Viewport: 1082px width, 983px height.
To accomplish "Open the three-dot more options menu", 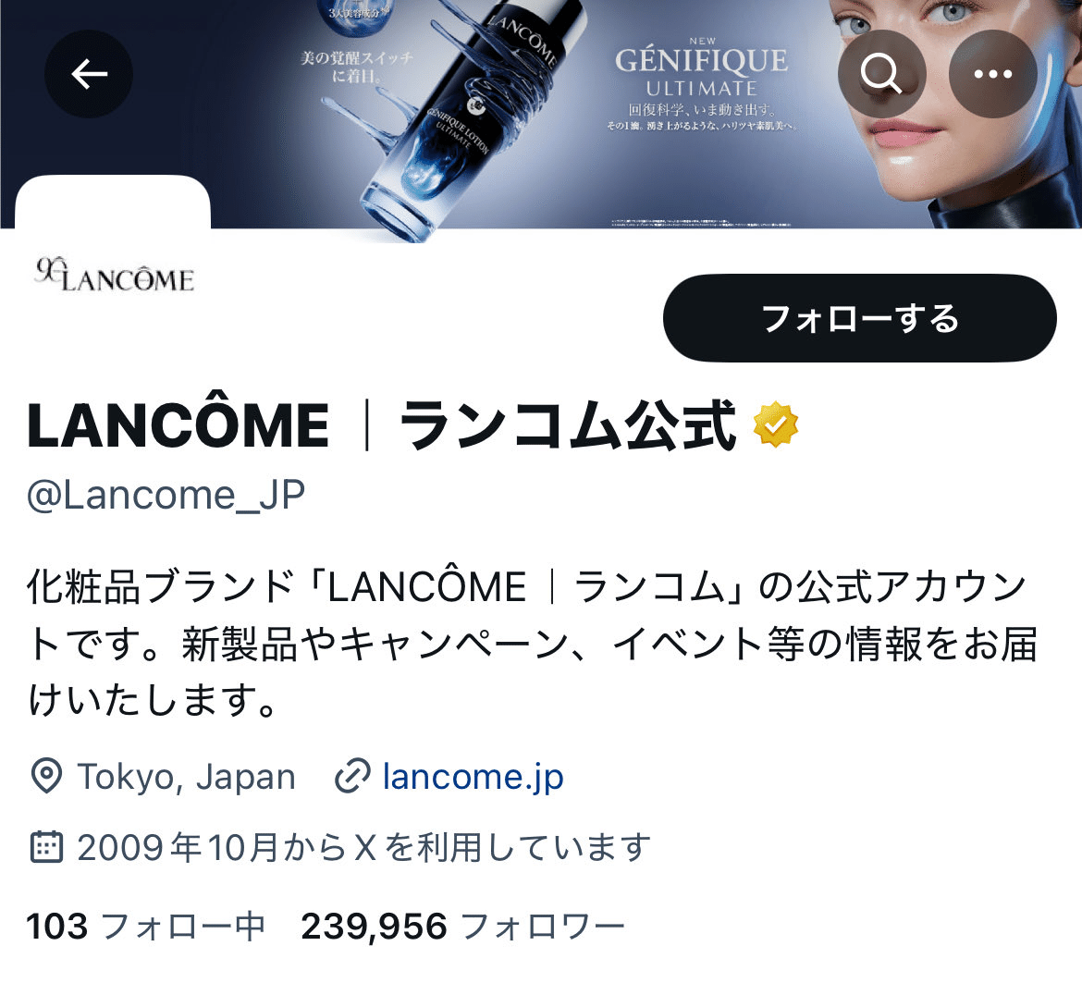I will pyautogui.click(x=993, y=74).
